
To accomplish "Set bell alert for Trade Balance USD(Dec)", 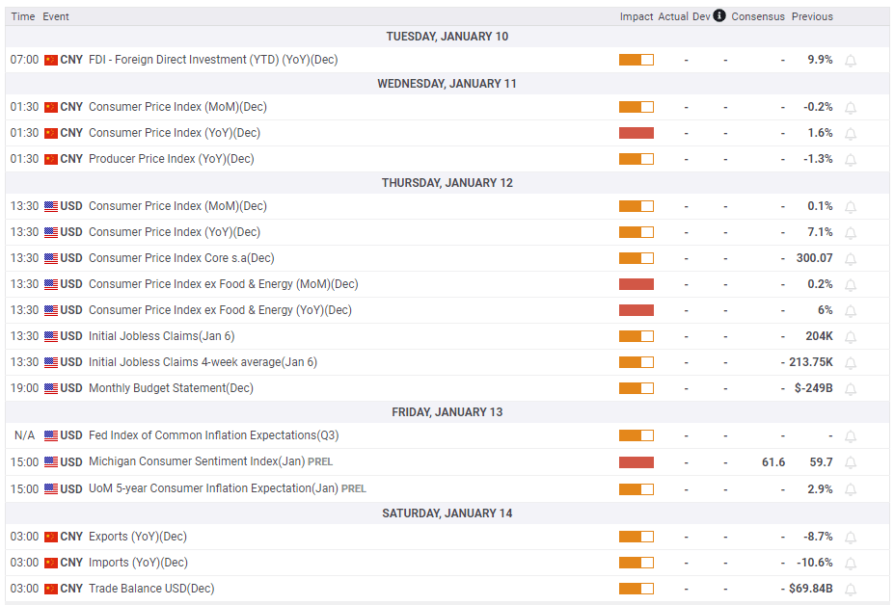I will click(850, 590).
